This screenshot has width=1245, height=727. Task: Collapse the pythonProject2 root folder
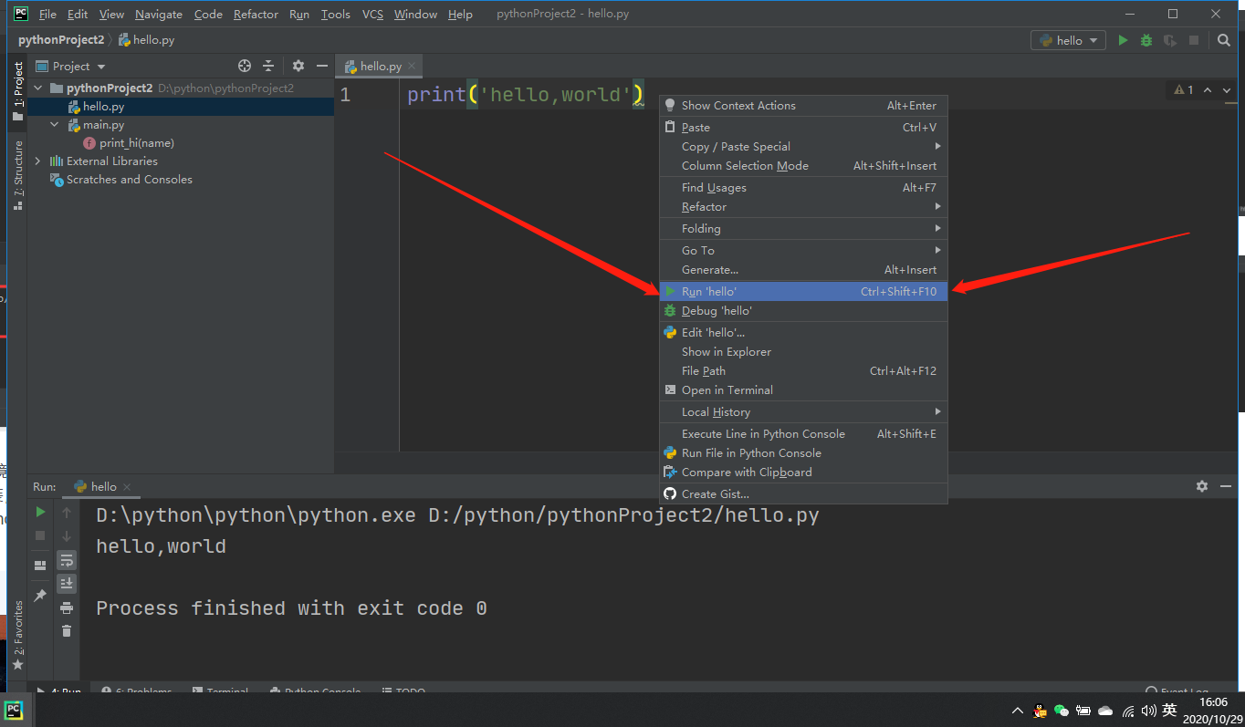pyautogui.click(x=39, y=88)
